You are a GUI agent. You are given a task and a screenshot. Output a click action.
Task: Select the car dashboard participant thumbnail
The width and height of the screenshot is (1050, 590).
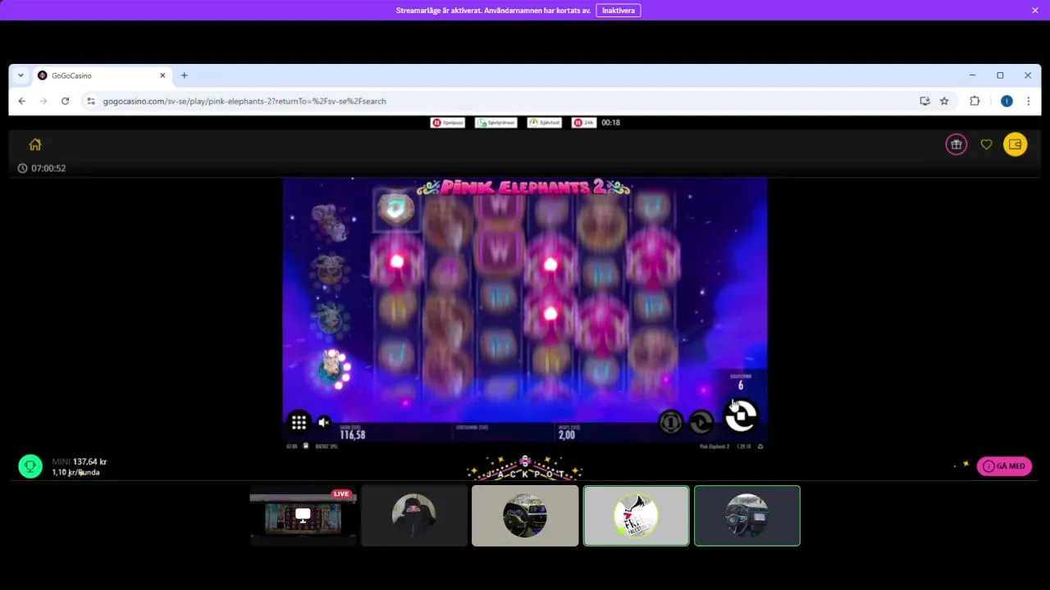(747, 515)
